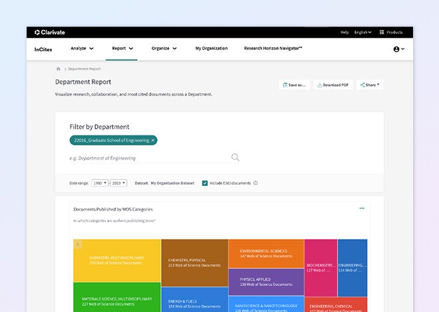Screen dimensions: 439x312
Task: Go to My Organization tab
Action: 211,48
